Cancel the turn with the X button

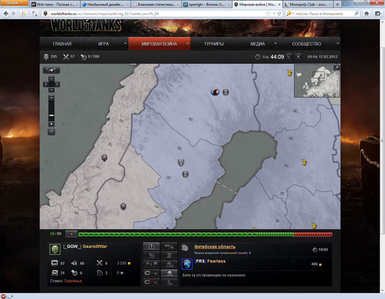click(x=298, y=57)
